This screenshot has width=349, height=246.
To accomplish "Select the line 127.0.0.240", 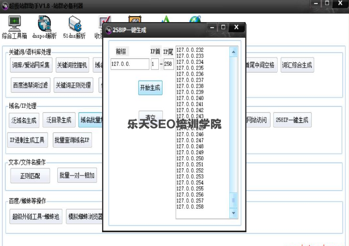I will [x=190, y=98].
